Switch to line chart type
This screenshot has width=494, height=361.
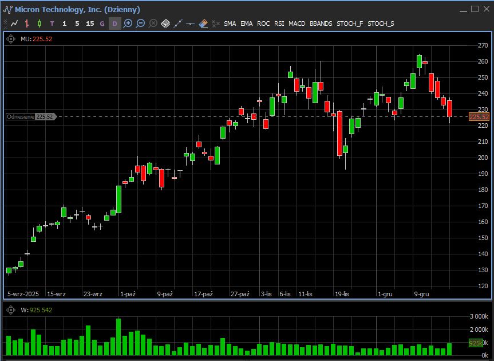click(x=14, y=23)
